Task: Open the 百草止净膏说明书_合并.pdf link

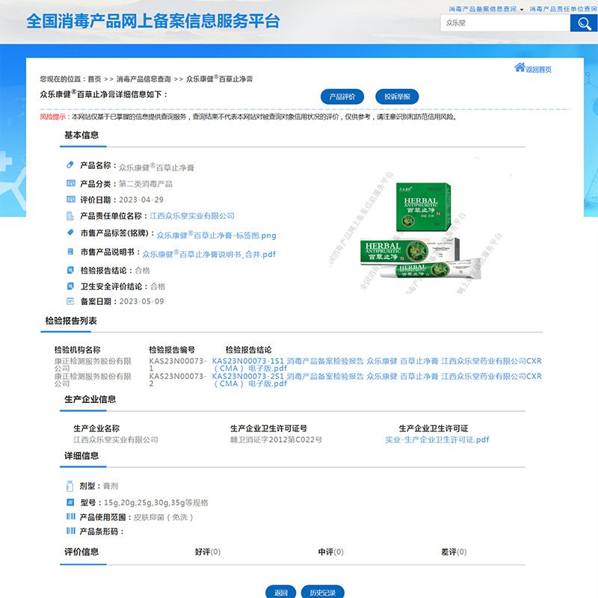Action: (x=209, y=253)
